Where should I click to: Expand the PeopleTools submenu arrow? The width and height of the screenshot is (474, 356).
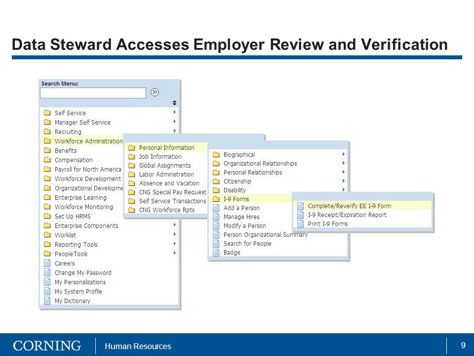tap(175, 253)
